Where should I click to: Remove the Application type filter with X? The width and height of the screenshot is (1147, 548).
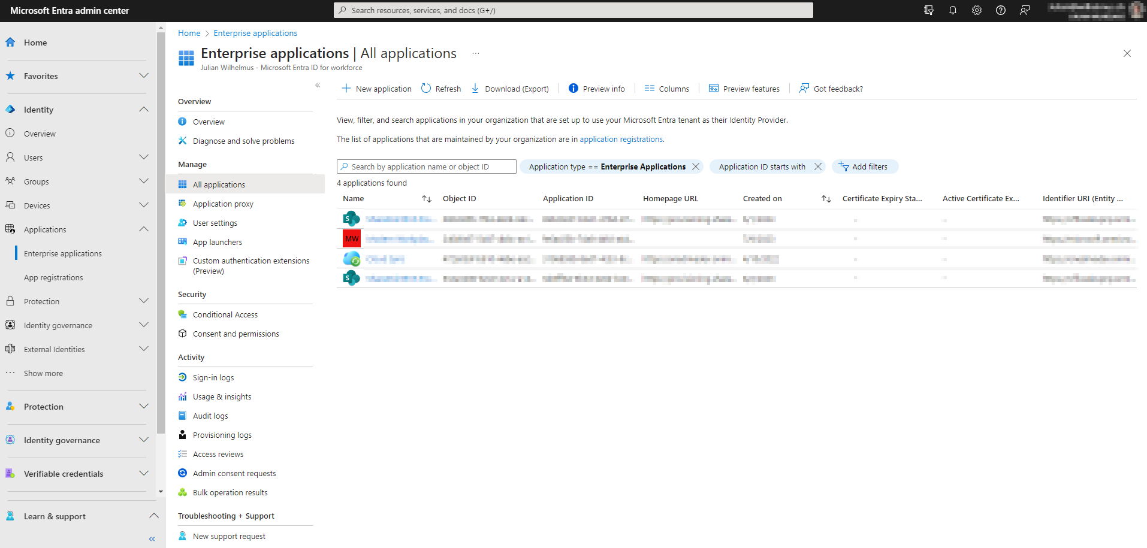tap(696, 166)
